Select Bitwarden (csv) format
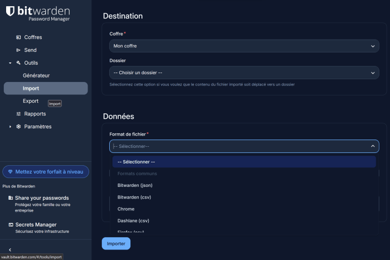390x260 pixels. (244, 198)
